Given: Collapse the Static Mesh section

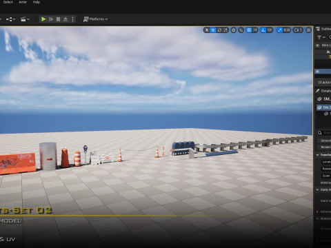Looking at the screenshot, I should coord(318,190).
